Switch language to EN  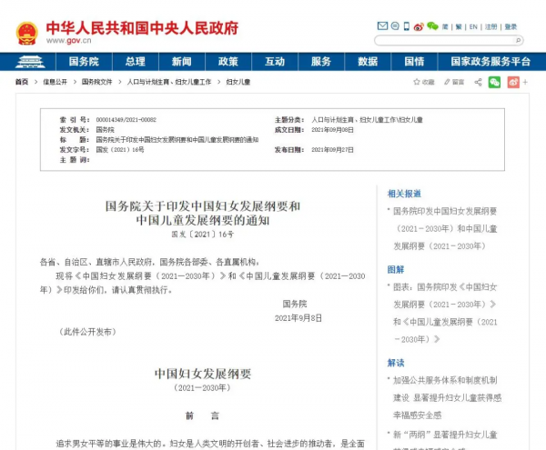coord(473,26)
